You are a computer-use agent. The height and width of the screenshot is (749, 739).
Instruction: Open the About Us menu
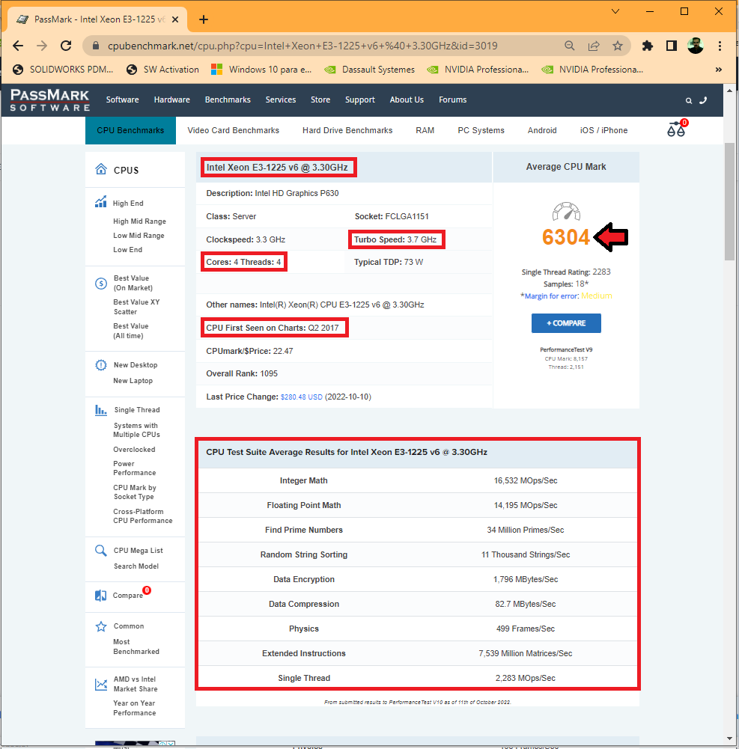point(407,100)
